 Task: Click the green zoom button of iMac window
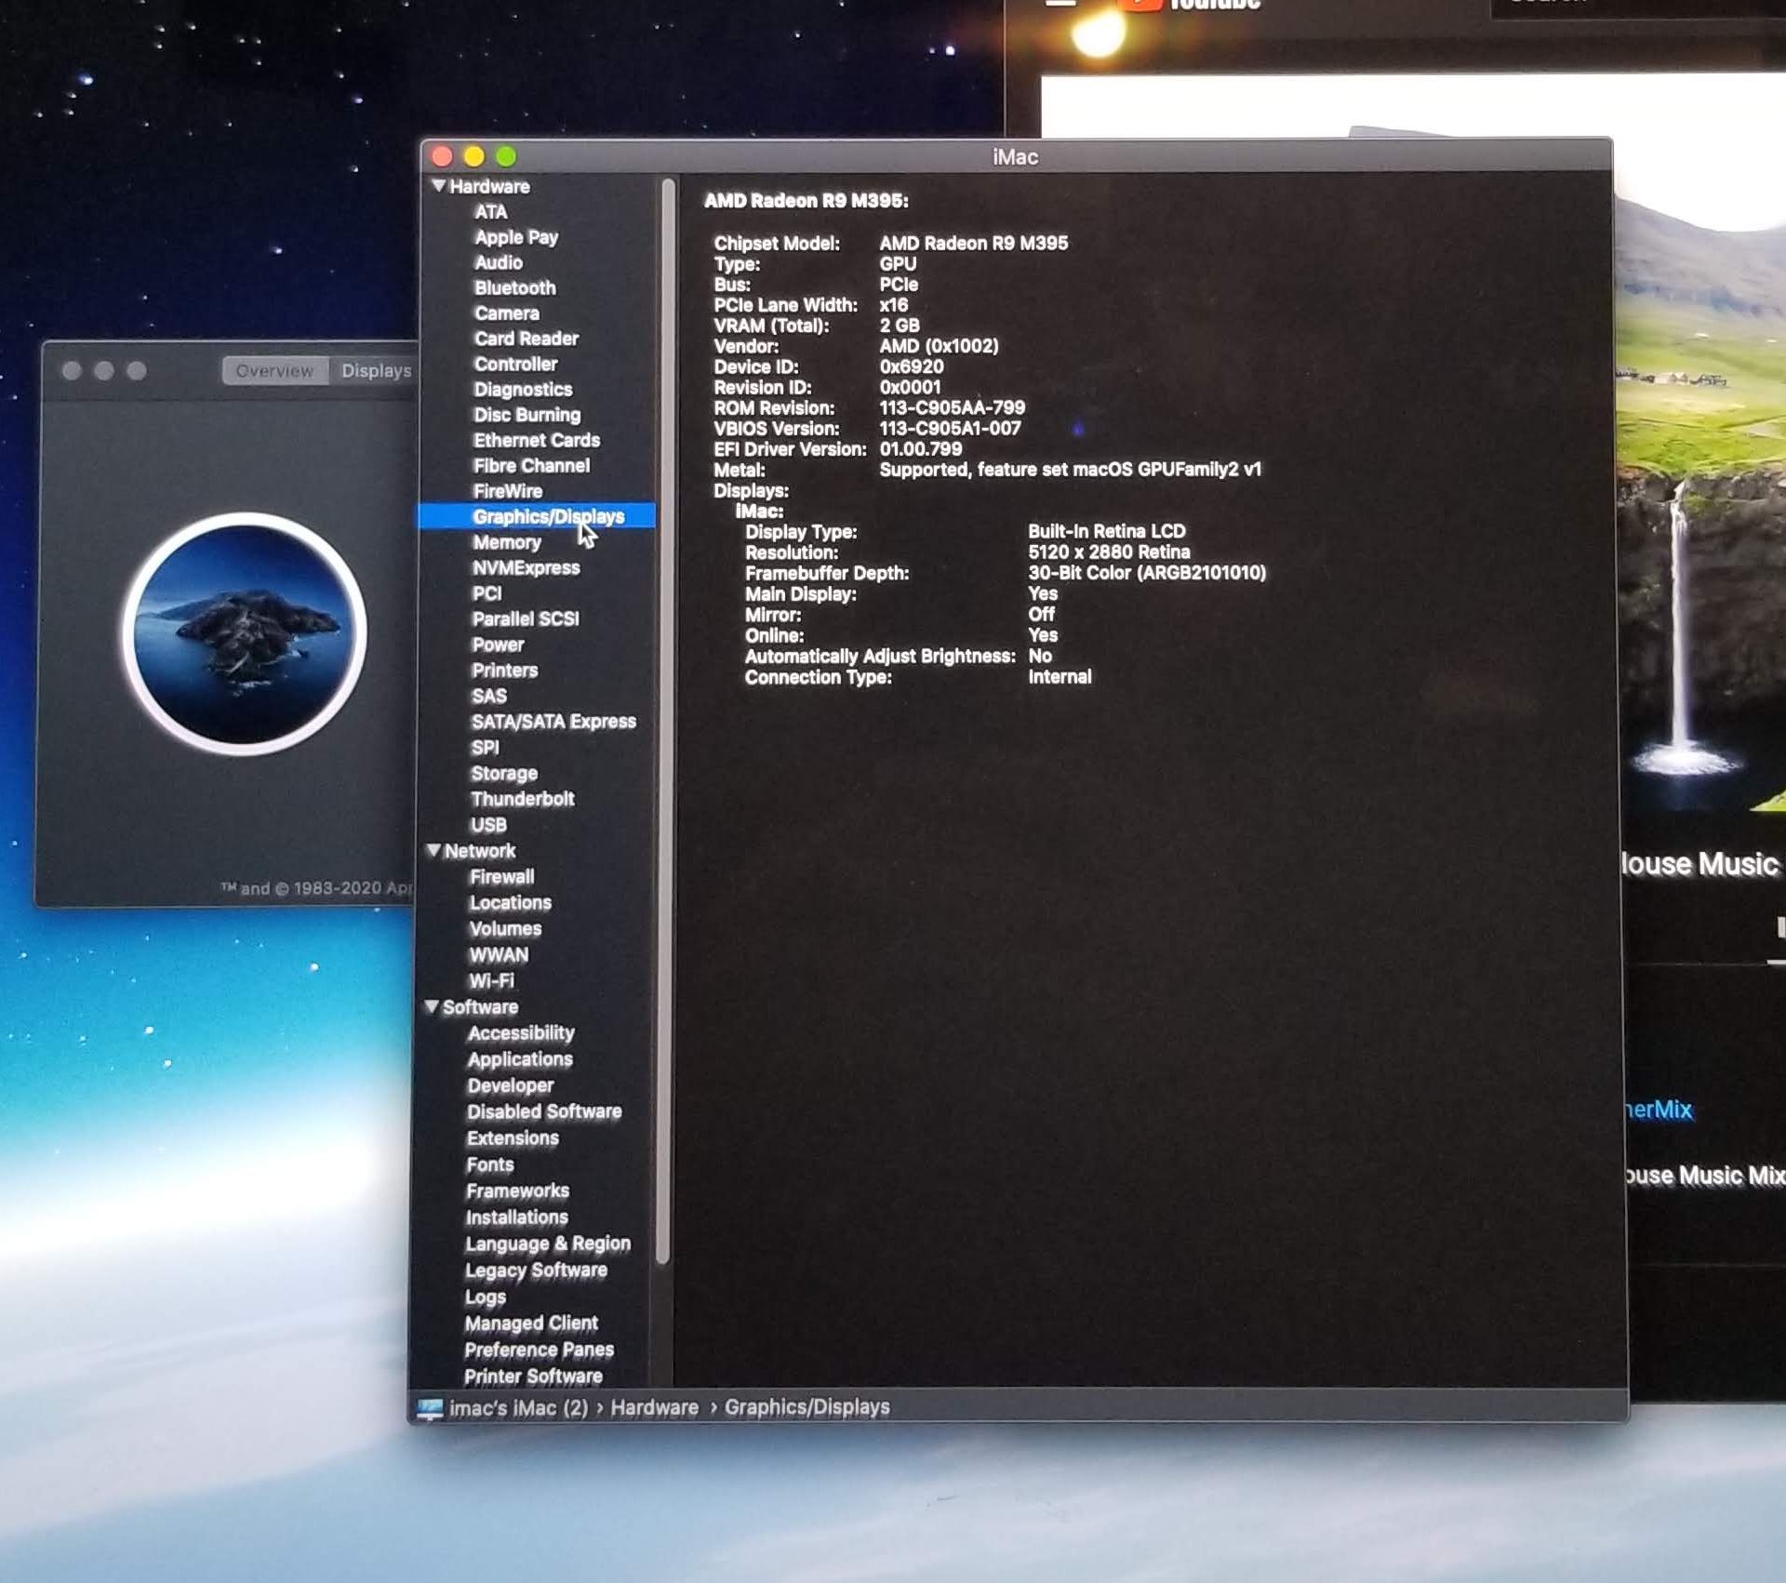coord(506,156)
